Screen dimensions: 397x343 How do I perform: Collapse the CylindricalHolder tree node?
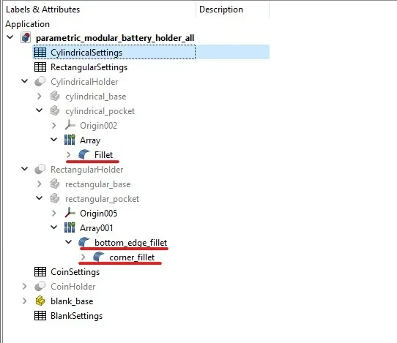point(25,81)
